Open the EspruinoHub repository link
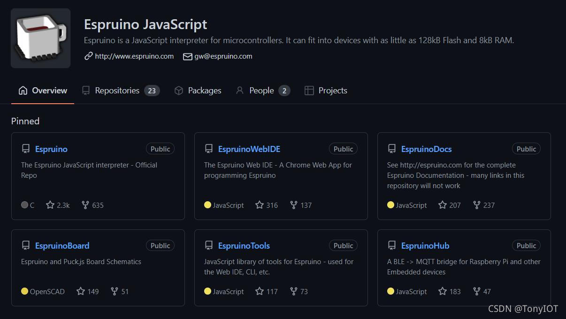566x319 pixels. pos(425,246)
